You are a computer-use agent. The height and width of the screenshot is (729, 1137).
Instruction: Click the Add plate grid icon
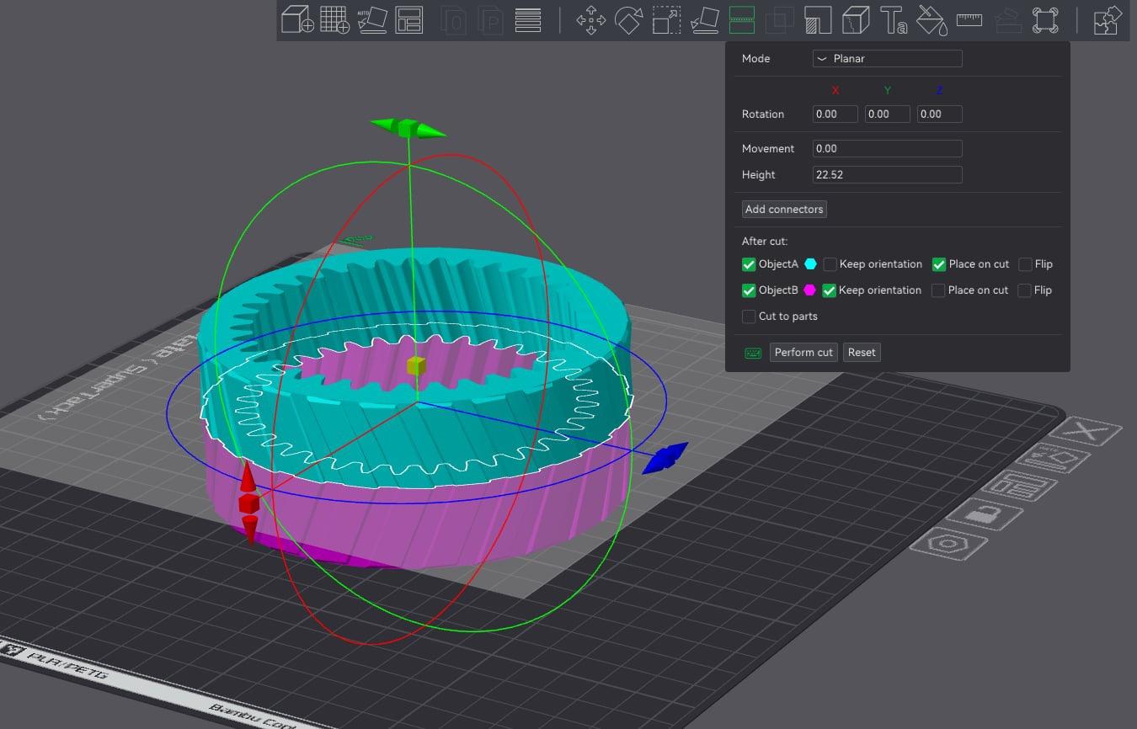[x=334, y=19]
